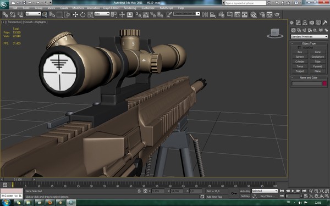
Task: Toggle the 3D Snaps button
Action: coord(138,14)
